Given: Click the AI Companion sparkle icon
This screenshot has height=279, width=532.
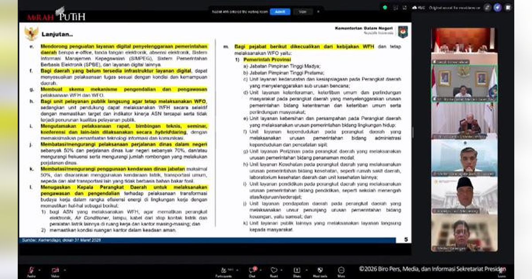Looking at the screenshot, I should tap(497, 8).
